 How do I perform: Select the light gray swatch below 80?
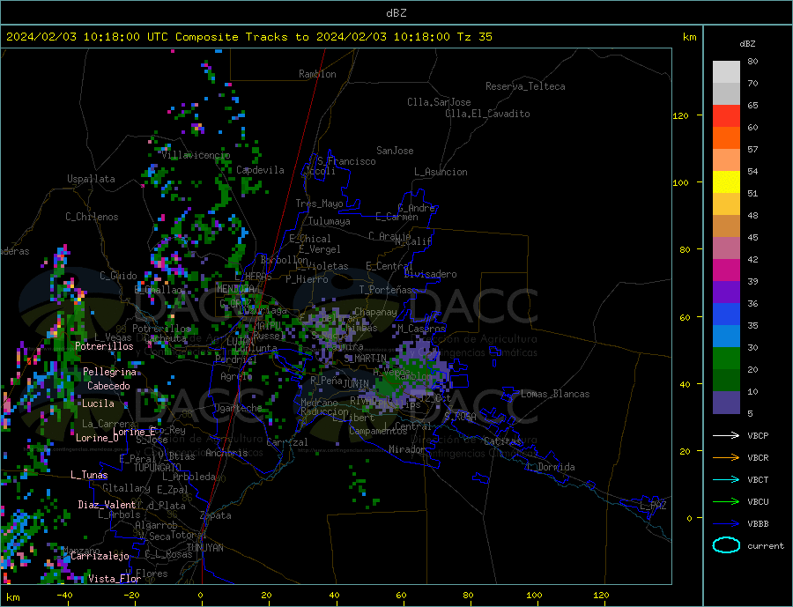726,72
